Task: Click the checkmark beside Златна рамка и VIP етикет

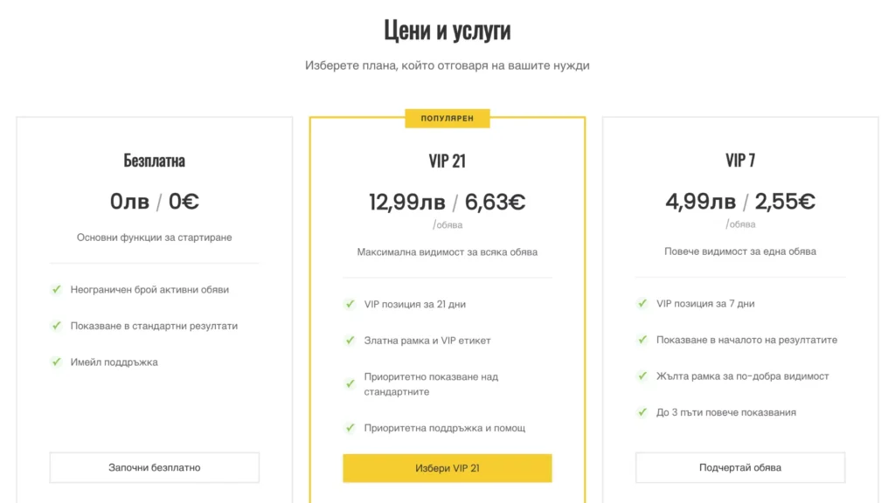Action: tap(350, 341)
